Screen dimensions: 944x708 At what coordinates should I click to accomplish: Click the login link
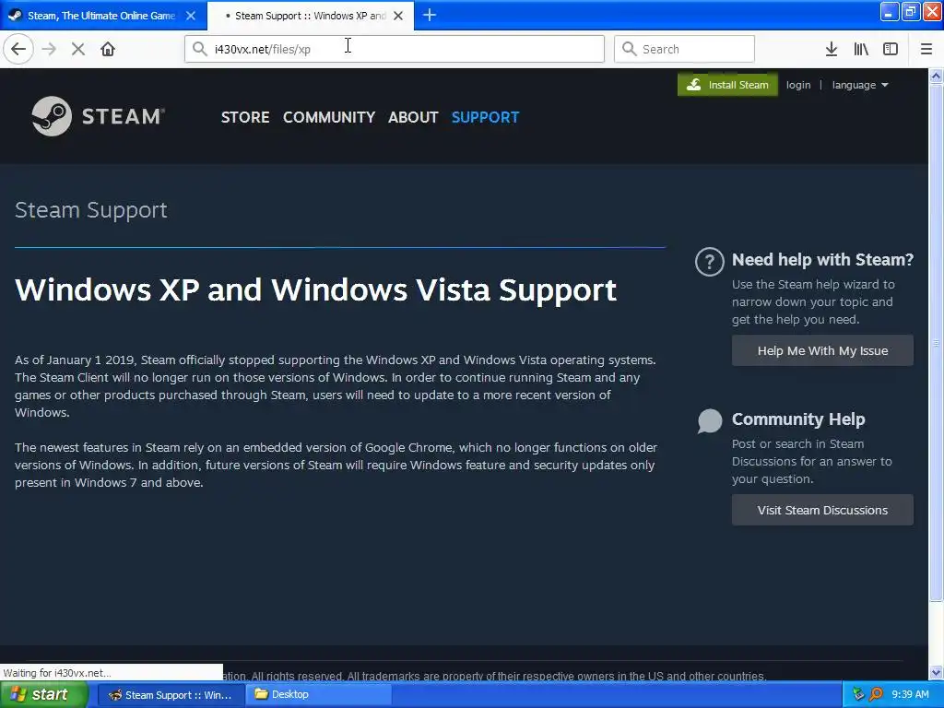(798, 85)
